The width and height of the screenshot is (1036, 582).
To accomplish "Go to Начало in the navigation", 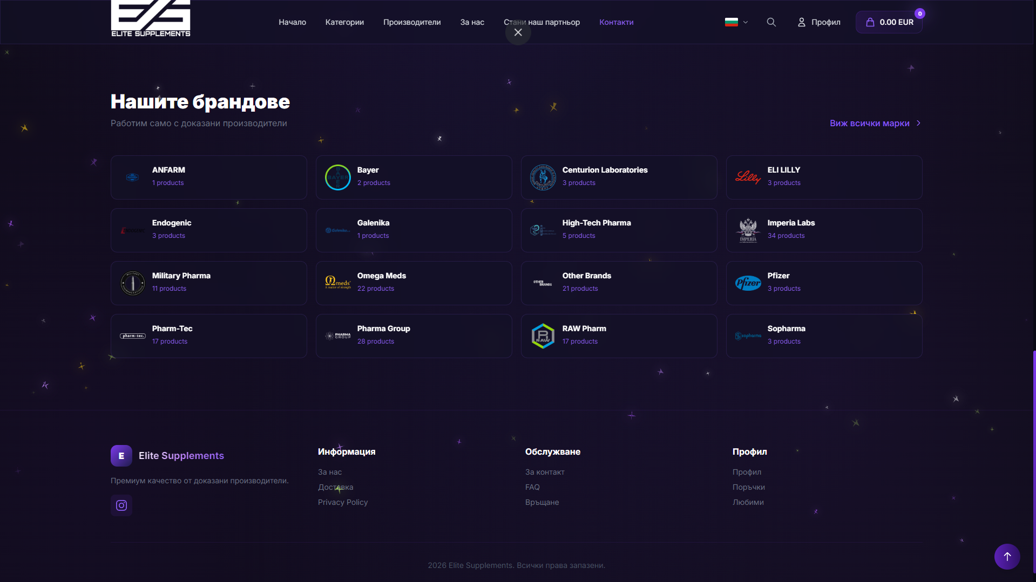I will pos(293,22).
